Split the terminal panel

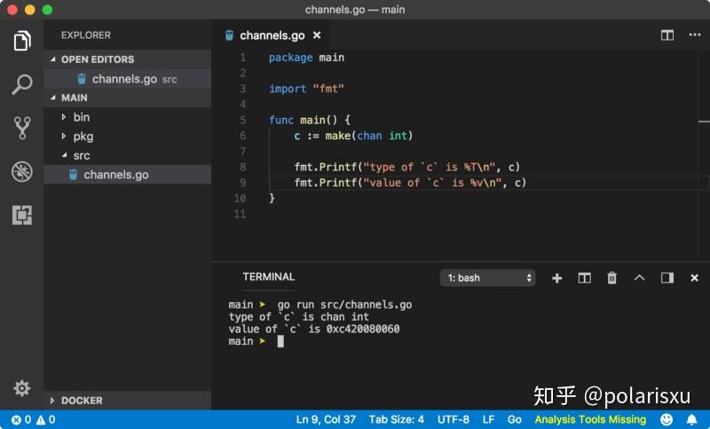585,277
